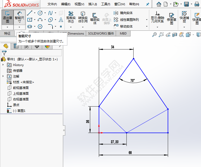Open the 帮助(H) menu

point(134,4)
